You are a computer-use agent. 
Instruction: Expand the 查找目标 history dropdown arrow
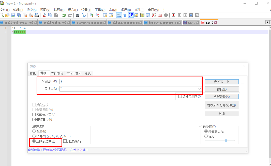click(200, 82)
